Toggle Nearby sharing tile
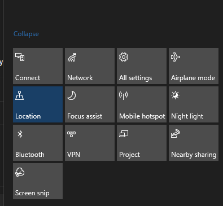Image resolution: width=223 pixels, height=206 pixels. pyautogui.click(x=194, y=143)
